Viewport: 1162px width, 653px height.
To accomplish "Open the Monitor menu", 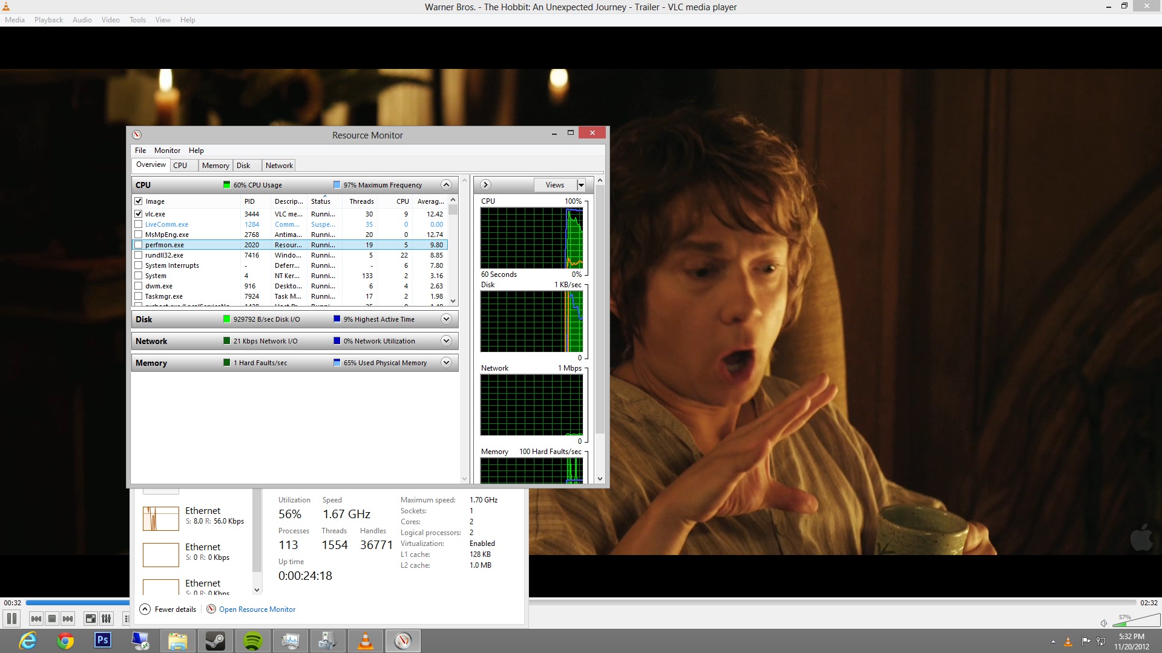I will coord(167,151).
